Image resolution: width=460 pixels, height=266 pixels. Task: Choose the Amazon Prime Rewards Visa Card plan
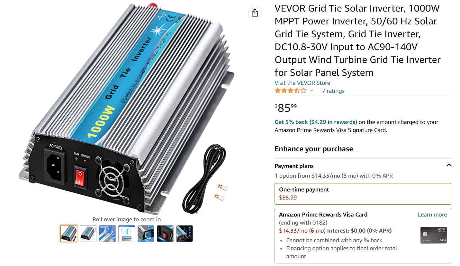[x=363, y=235]
